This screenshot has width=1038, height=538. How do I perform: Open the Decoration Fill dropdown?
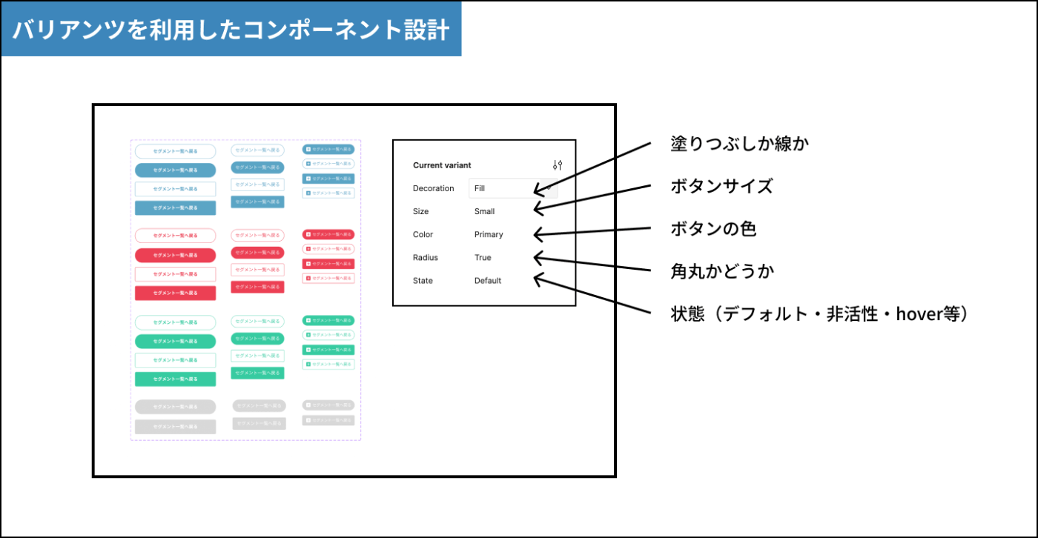[x=513, y=188]
